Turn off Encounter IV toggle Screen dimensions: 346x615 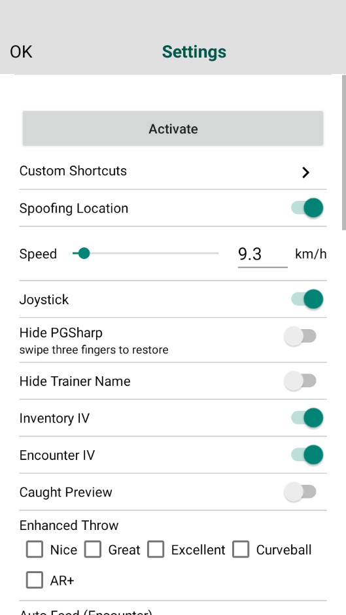(x=307, y=455)
